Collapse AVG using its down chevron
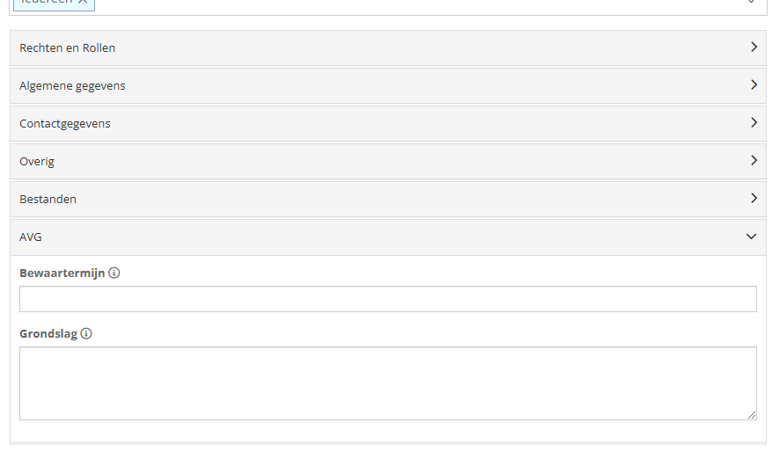The height and width of the screenshot is (452, 779). [751, 237]
